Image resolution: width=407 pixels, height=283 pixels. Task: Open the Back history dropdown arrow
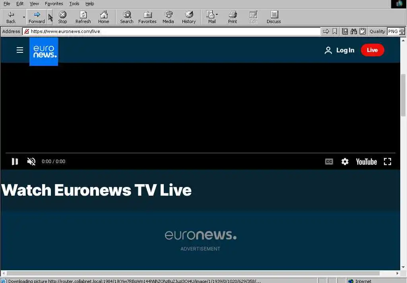(24, 17)
